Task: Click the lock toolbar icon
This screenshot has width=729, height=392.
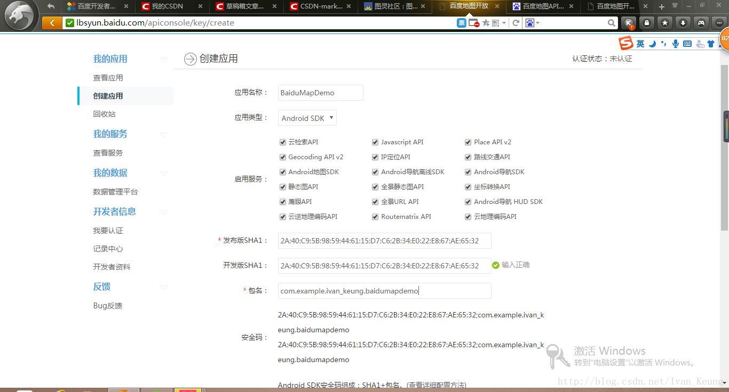Action: pos(647,23)
